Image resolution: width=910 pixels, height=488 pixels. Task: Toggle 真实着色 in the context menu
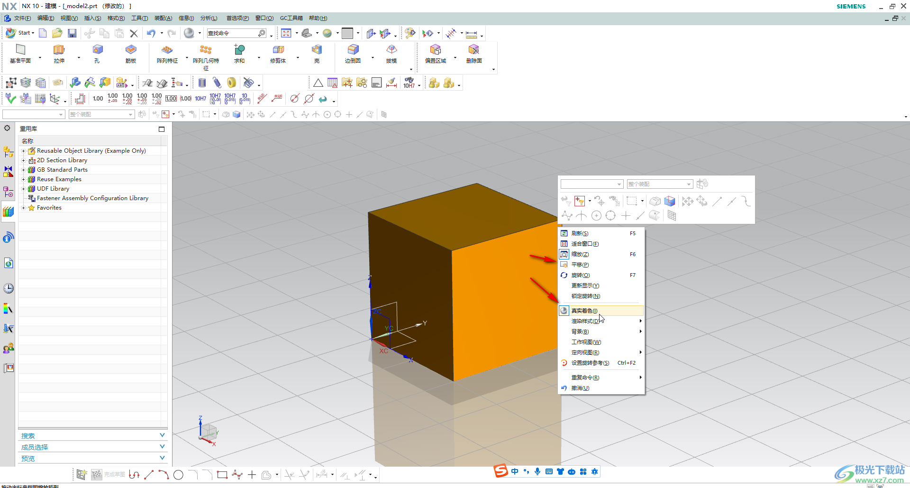(584, 311)
